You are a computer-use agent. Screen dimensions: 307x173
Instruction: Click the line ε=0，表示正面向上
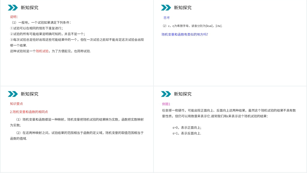coord(187,127)
